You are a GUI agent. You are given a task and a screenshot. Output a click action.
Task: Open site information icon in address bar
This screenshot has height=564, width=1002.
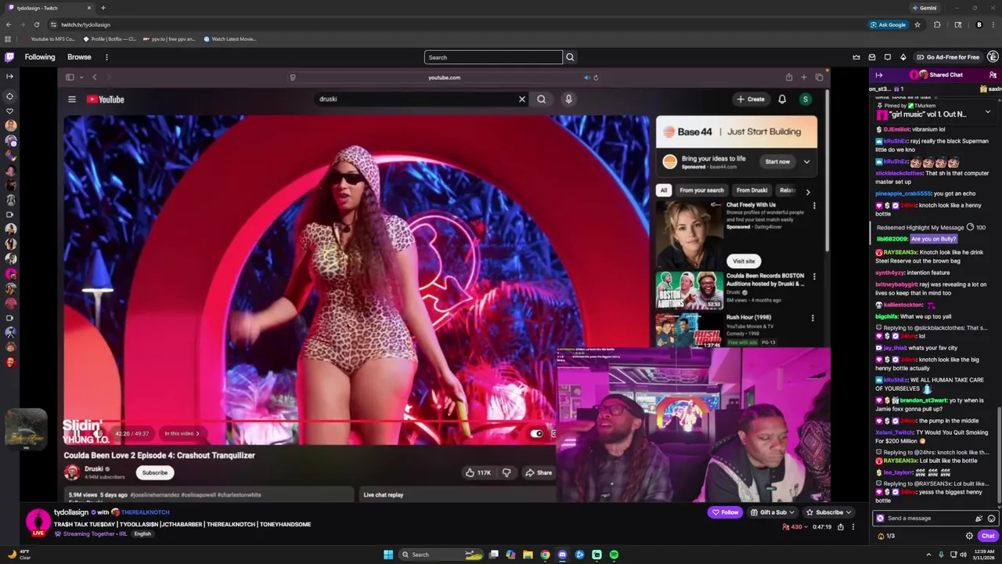pos(53,24)
